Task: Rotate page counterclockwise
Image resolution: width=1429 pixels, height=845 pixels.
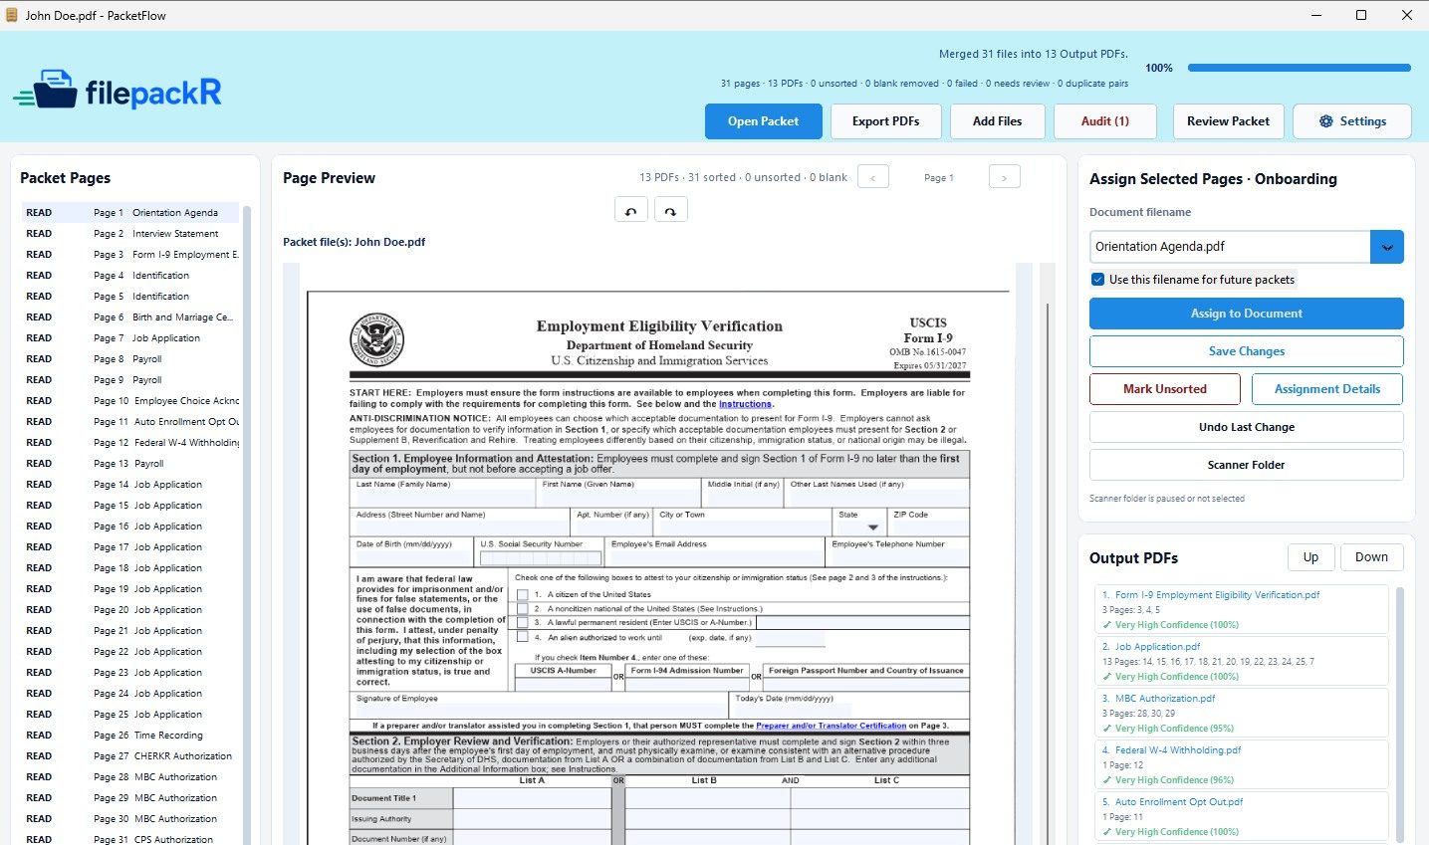Action: 631,210
